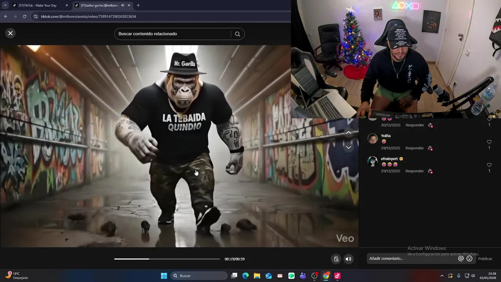Viewport: 501px width, 282px height.
Task: Show hidden system tray icons
Action: click(x=442, y=276)
